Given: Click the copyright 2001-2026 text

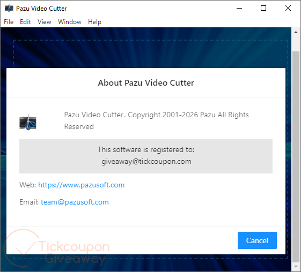Looking at the screenshot, I should (x=156, y=120).
